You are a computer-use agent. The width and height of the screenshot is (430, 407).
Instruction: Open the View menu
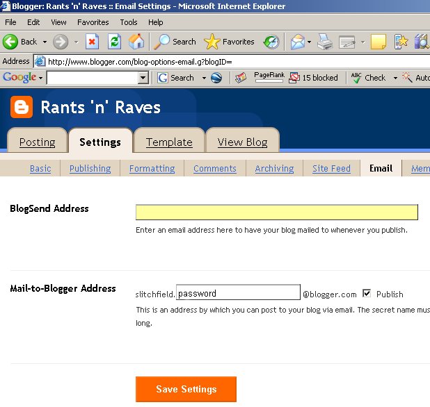point(58,22)
